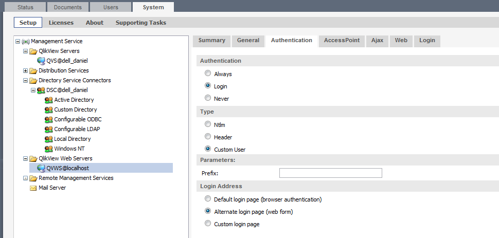Open the Licenses sub-menu

point(61,23)
